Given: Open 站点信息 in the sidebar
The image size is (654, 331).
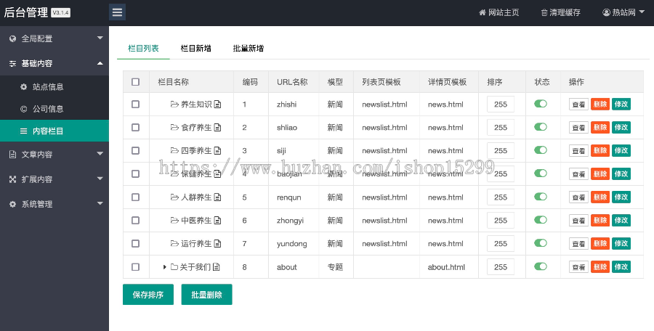Looking at the screenshot, I should coord(54,86).
